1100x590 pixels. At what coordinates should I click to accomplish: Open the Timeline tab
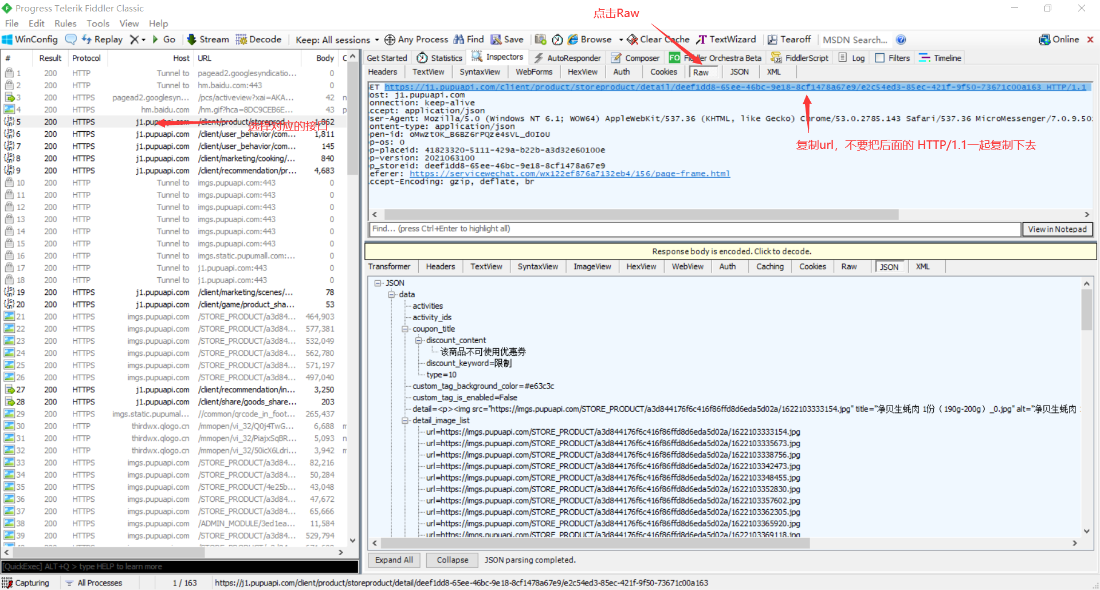pyautogui.click(x=940, y=58)
